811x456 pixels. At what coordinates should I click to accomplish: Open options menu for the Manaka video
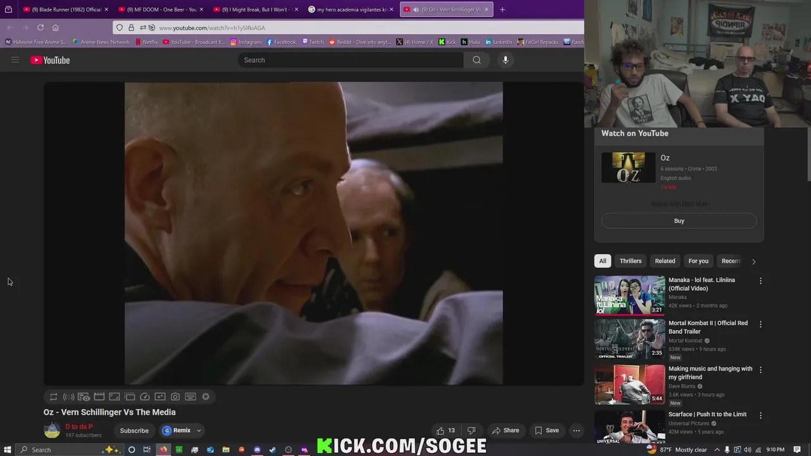[x=760, y=281]
